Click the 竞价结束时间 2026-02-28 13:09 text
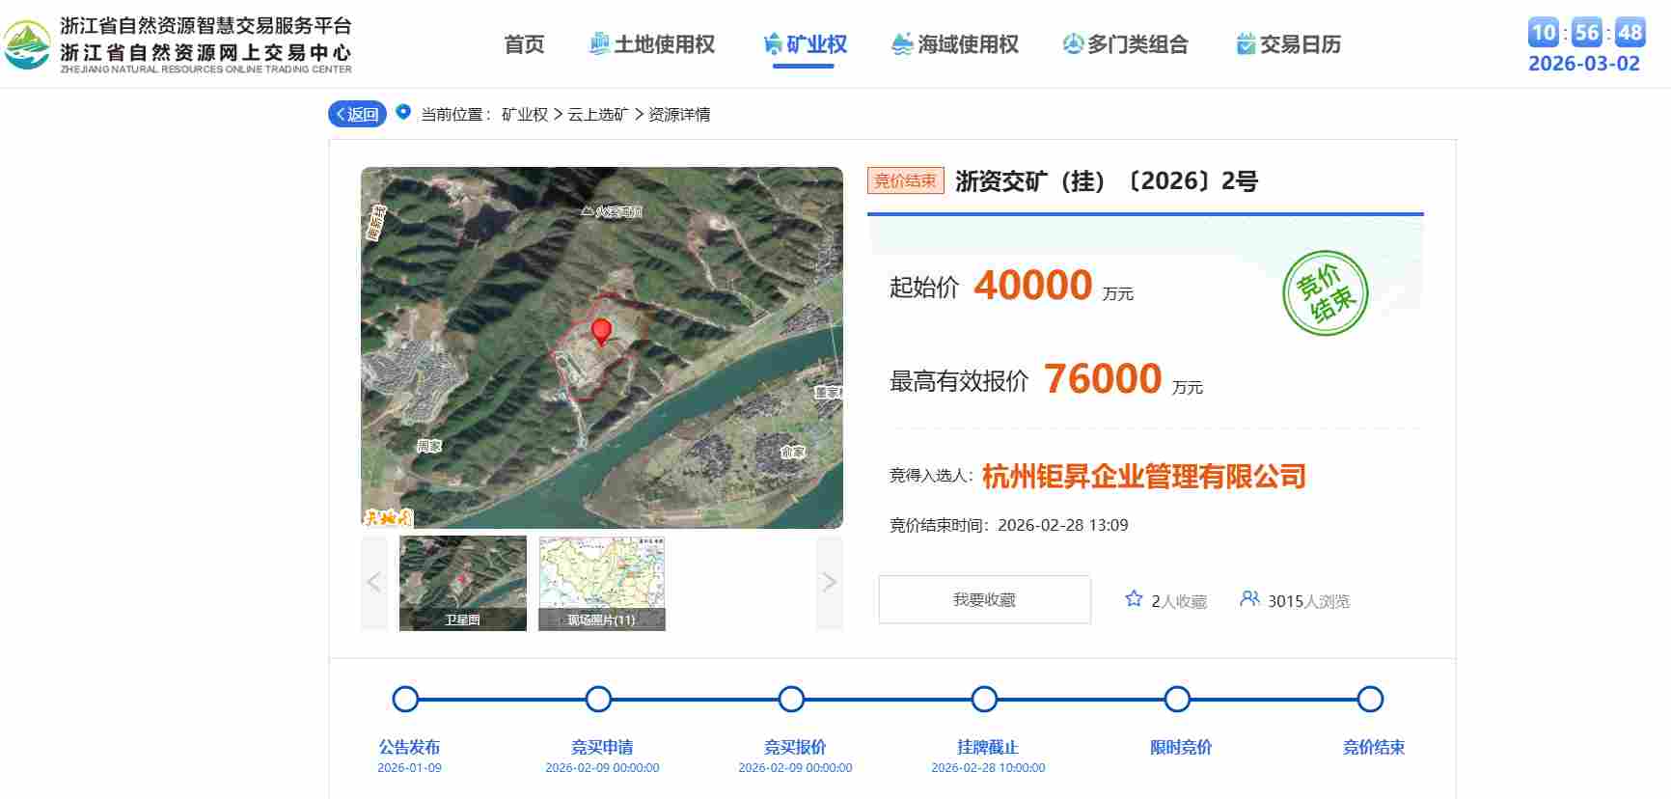Screen dimensions: 1671x799 [1009, 525]
